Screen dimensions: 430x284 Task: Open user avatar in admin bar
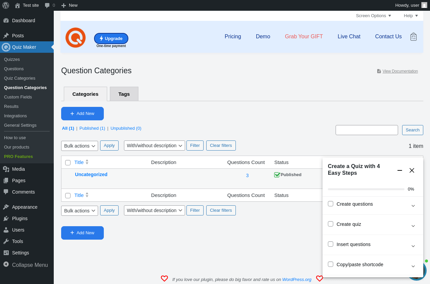click(424, 5)
